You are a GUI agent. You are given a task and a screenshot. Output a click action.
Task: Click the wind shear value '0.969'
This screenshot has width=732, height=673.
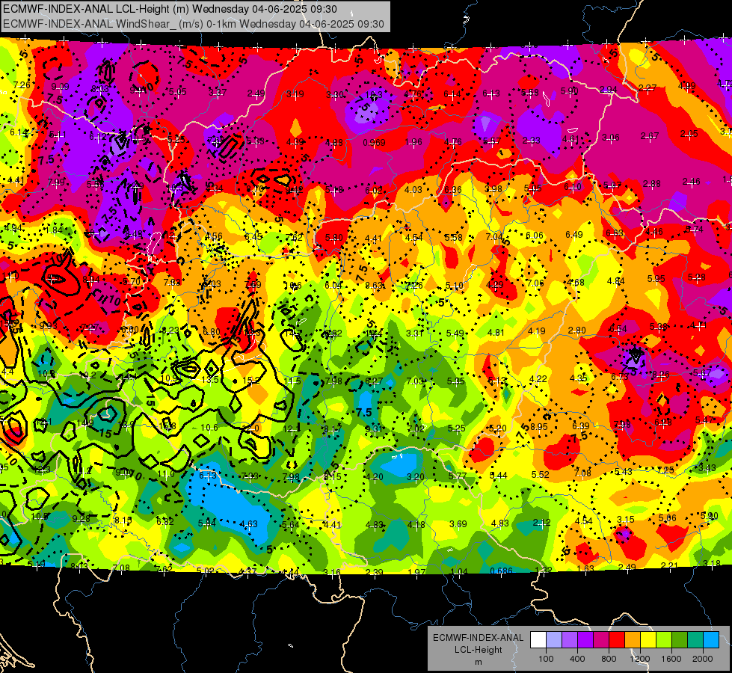point(375,142)
